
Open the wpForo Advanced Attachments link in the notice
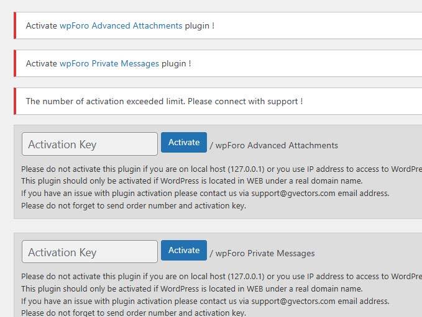click(x=121, y=26)
